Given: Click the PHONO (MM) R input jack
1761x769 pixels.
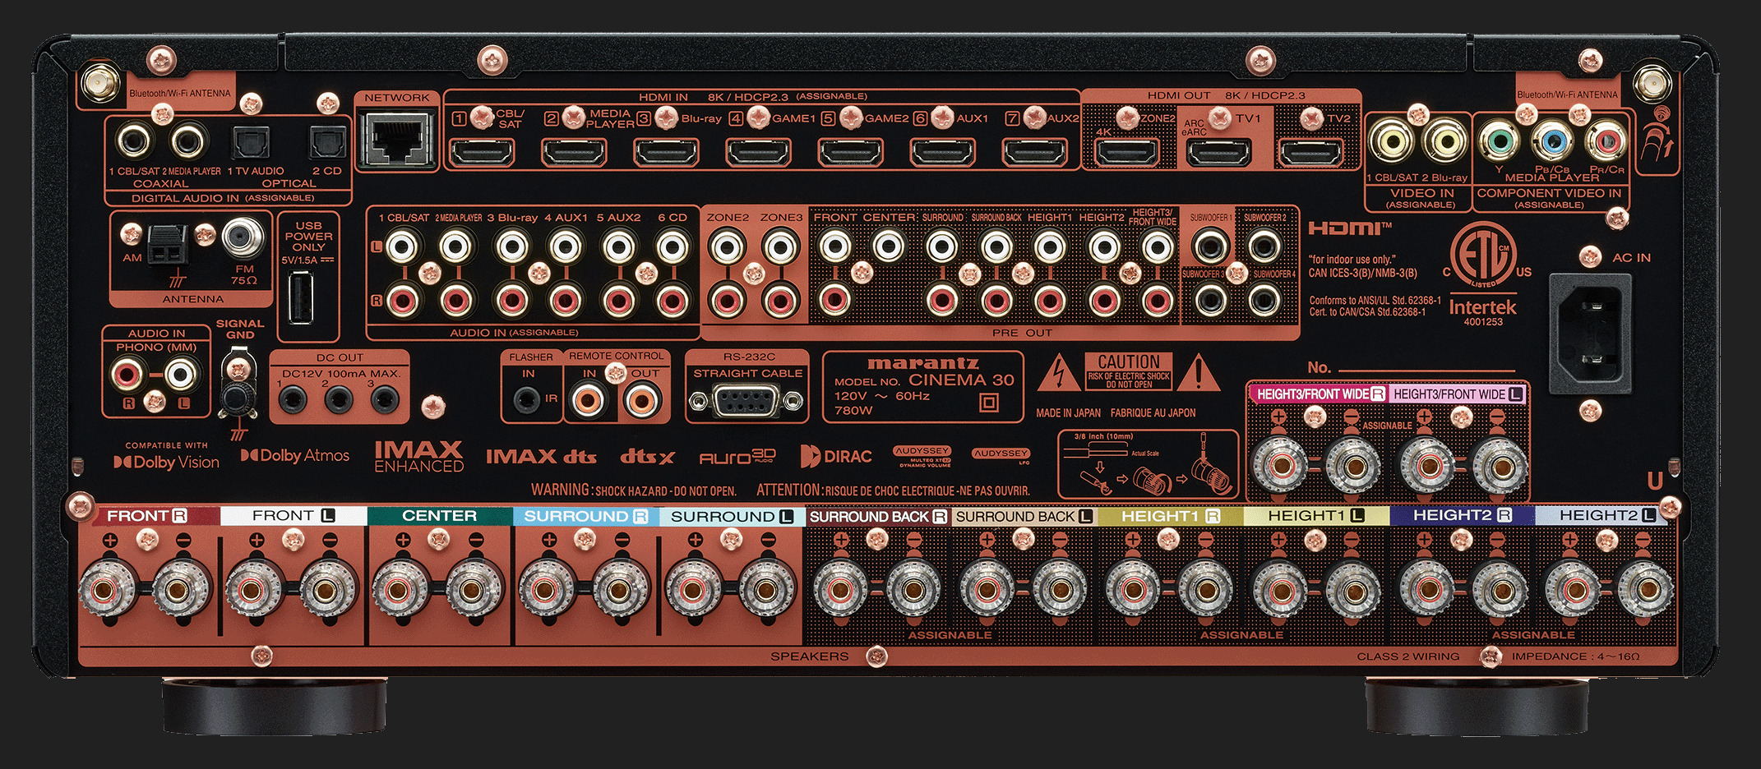Looking at the screenshot, I should click(x=127, y=375).
